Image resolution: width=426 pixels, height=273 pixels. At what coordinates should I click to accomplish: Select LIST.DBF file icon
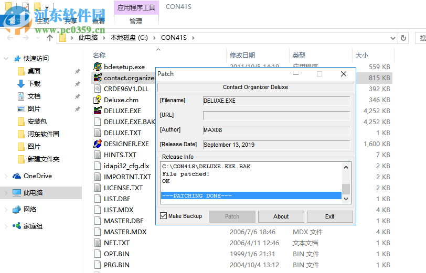[x=98, y=199]
